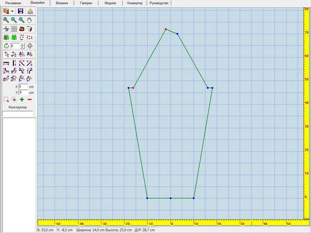The height and width of the screenshot is (233, 311).
Task: Select the horizontal line X tool
Action: [x=6, y=63]
